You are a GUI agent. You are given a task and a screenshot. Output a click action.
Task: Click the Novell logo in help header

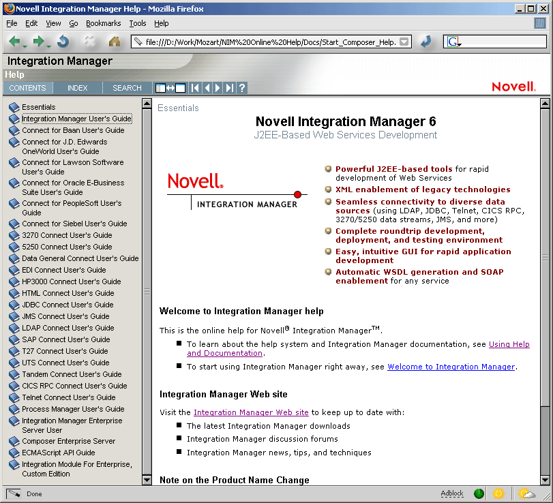(x=513, y=87)
